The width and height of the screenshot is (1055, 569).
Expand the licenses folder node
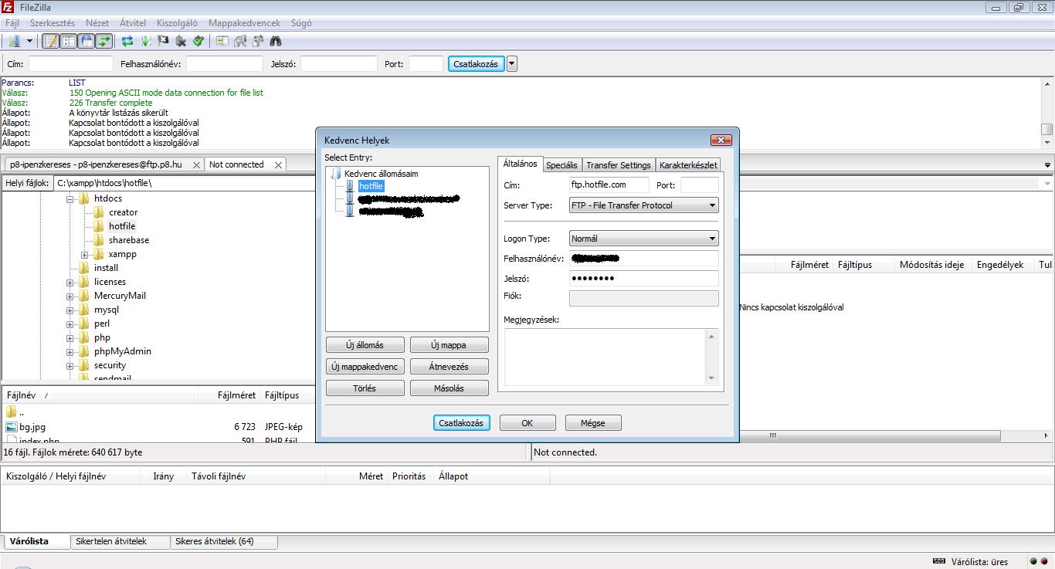pyautogui.click(x=70, y=282)
